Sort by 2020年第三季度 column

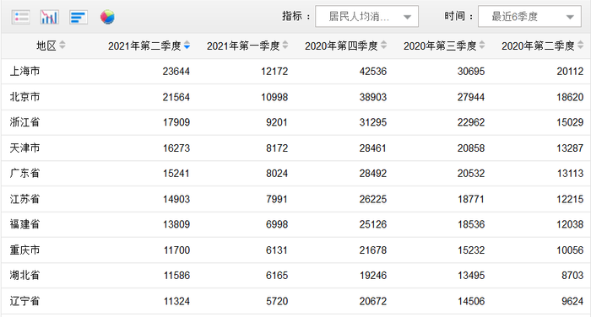pyautogui.click(x=482, y=46)
